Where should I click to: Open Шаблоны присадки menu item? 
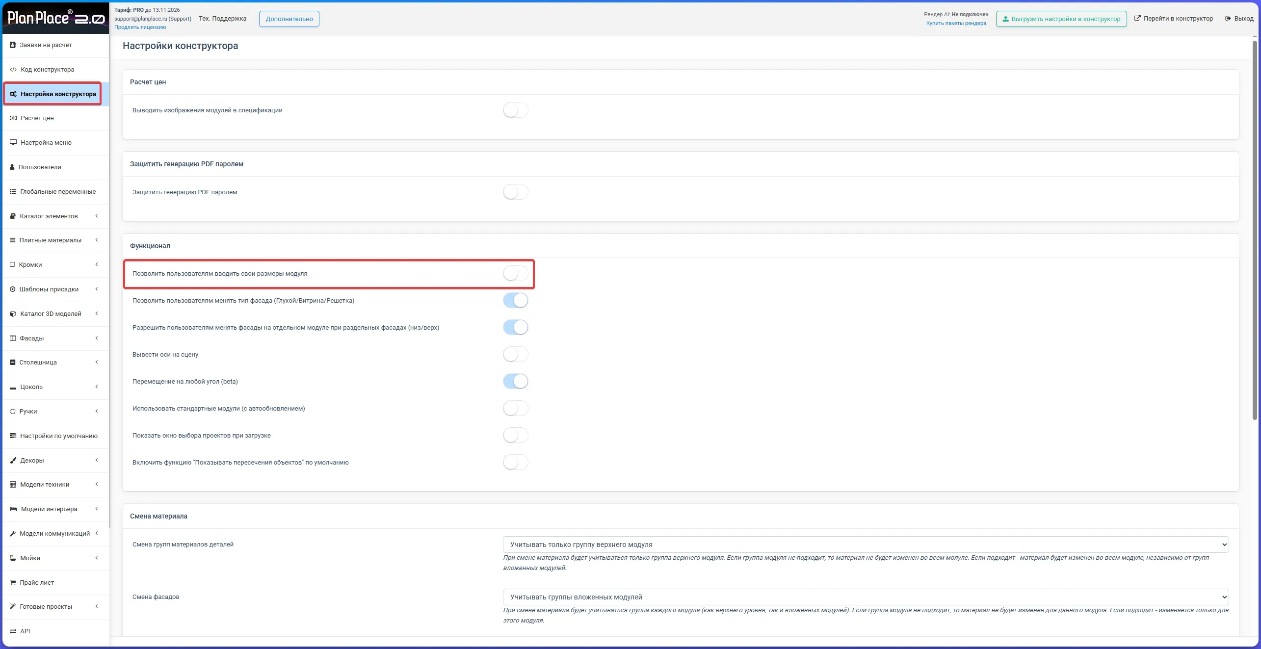click(x=55, y=289)
